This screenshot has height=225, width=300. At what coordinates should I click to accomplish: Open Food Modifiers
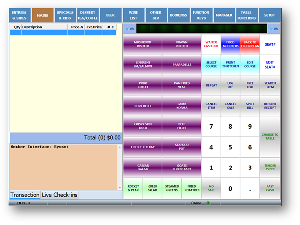(230, 44)
